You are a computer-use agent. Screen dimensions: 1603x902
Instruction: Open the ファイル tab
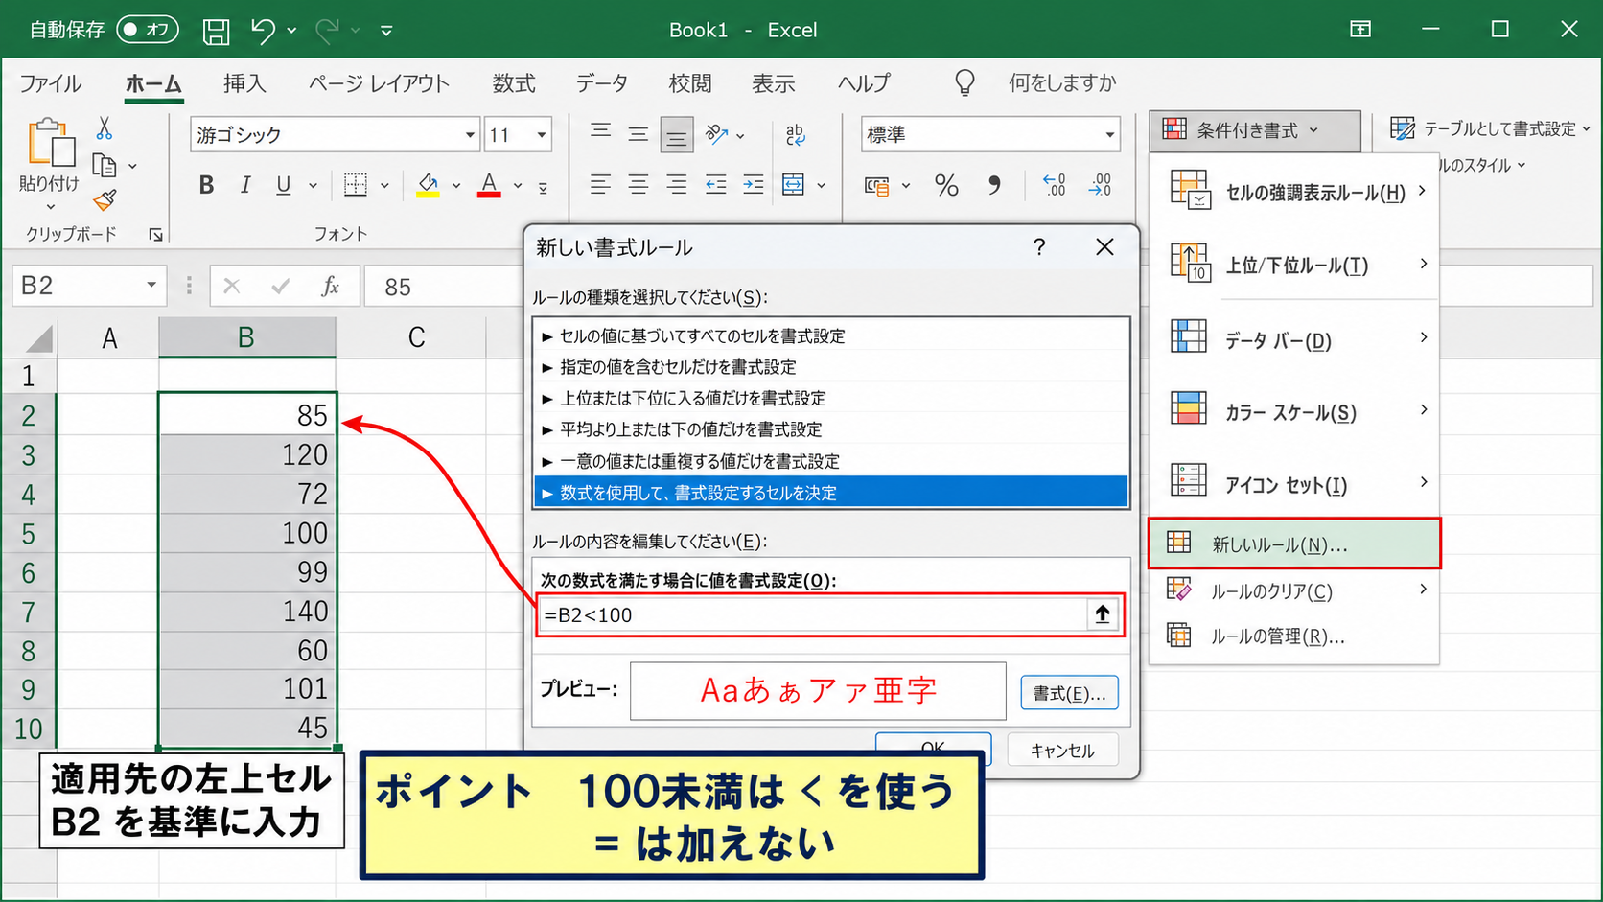coord(51,84)
